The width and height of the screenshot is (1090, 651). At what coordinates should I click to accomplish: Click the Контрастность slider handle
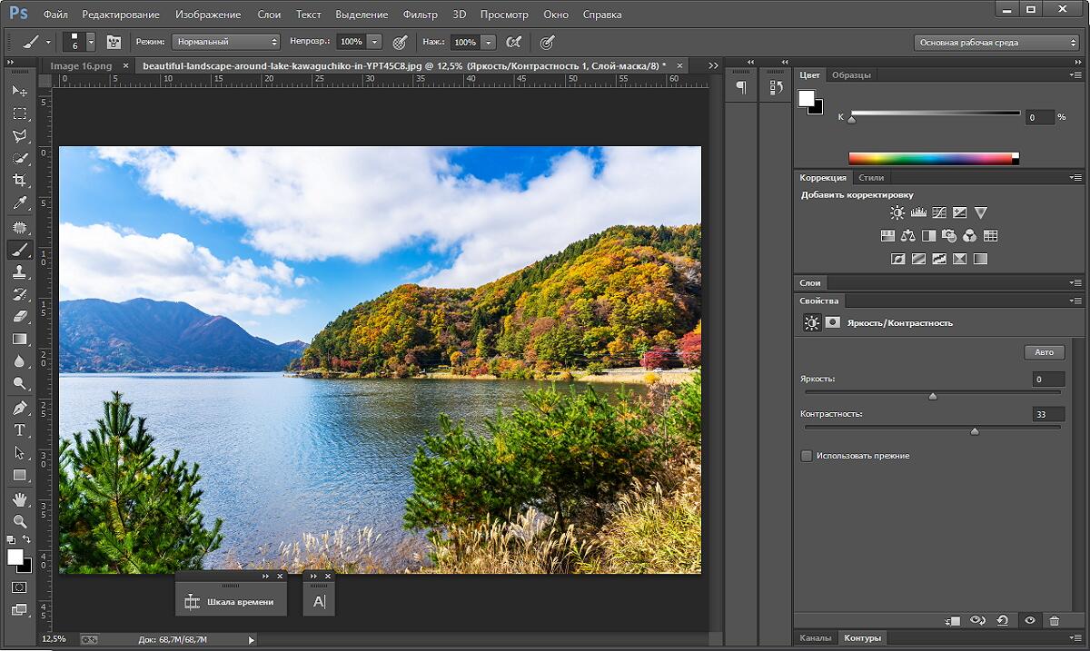coord(975,431)
